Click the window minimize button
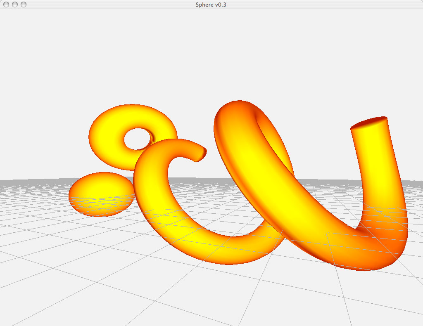This screenshot has height=326, width=423. point(15,5)
